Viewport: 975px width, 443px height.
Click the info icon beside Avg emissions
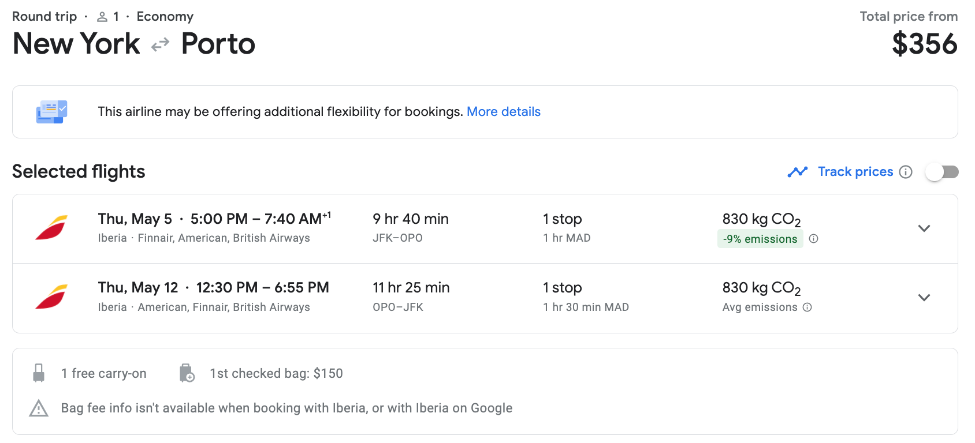tap(807, 307)
